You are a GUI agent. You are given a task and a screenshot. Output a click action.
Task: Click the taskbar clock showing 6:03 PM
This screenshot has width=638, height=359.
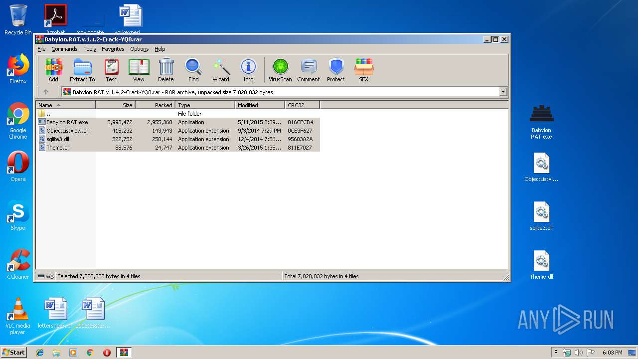tap(612, 353)
